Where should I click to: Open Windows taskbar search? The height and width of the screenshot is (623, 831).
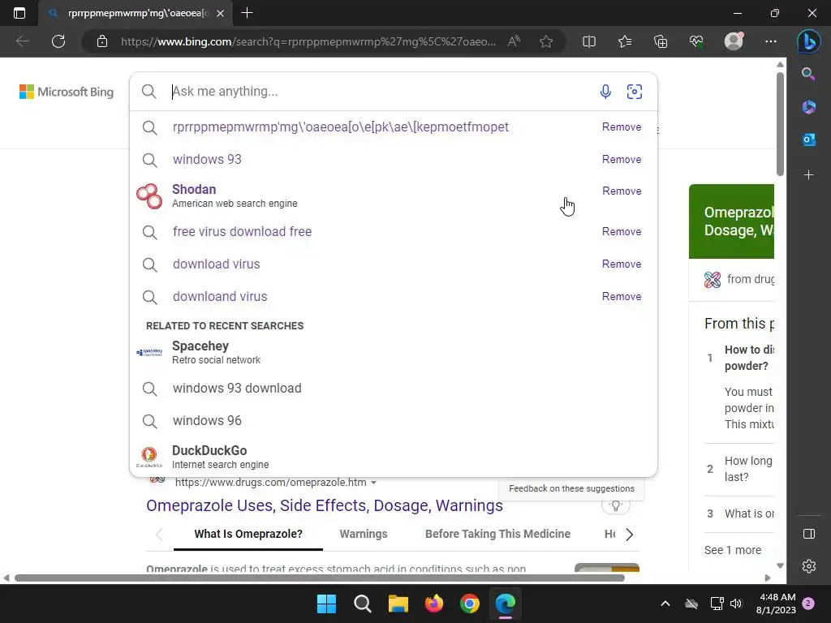pyautogui.click(x=363, y=604)
